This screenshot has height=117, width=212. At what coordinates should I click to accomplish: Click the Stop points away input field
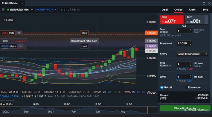[x=183, y=64]
